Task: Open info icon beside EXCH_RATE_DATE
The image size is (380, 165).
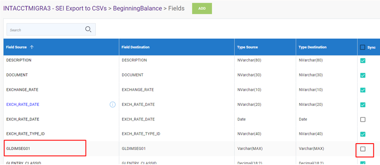Action: pyautogui.click(x=112, y=105)
